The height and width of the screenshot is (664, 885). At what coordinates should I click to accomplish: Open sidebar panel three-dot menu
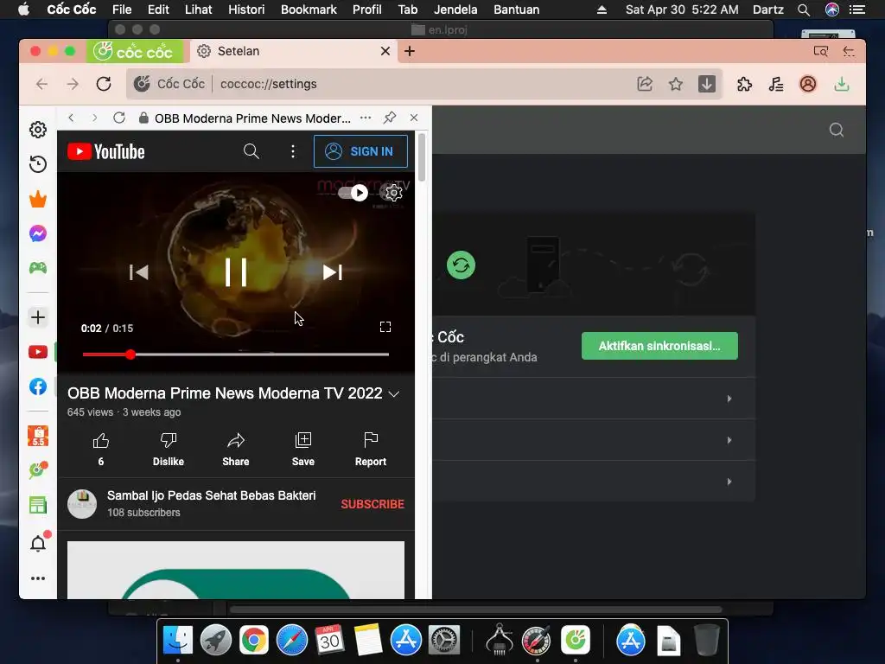[x=366, y=118]
